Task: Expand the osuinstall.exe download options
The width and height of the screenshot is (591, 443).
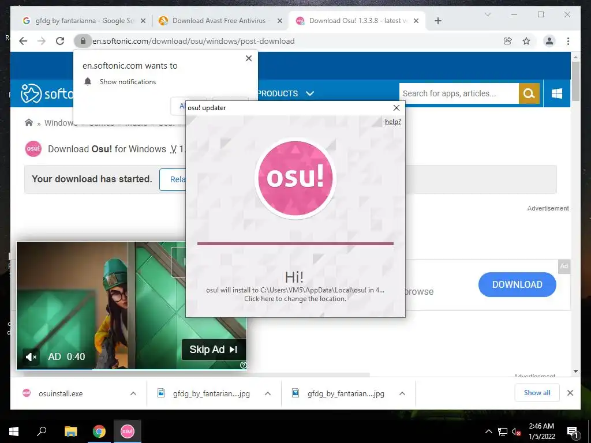Action: click(x=133, y=393)
